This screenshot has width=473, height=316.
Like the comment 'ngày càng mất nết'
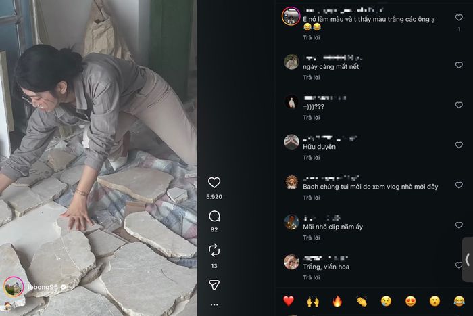[x=459, y=65]
